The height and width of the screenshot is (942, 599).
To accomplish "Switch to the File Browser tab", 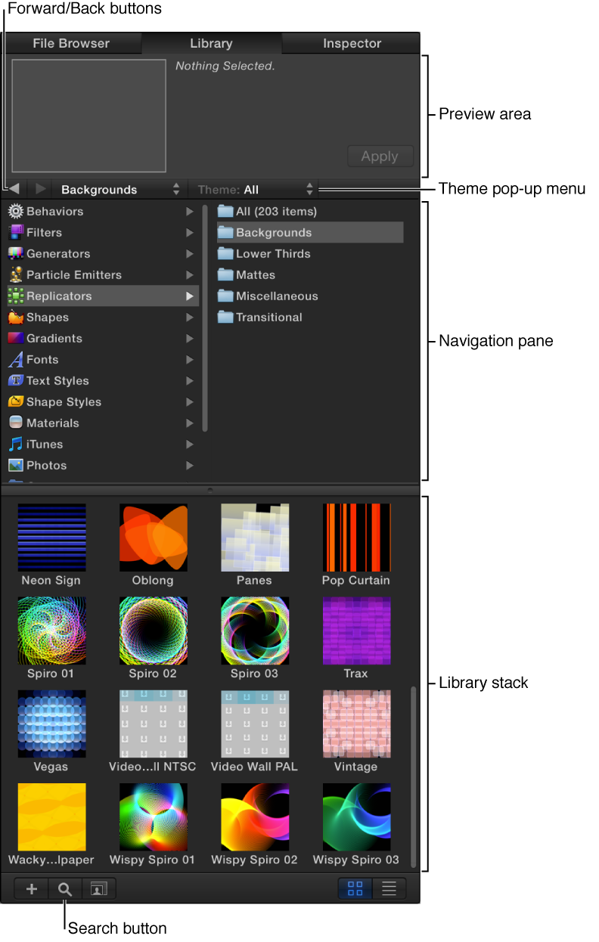I will [x=71, y=43].
